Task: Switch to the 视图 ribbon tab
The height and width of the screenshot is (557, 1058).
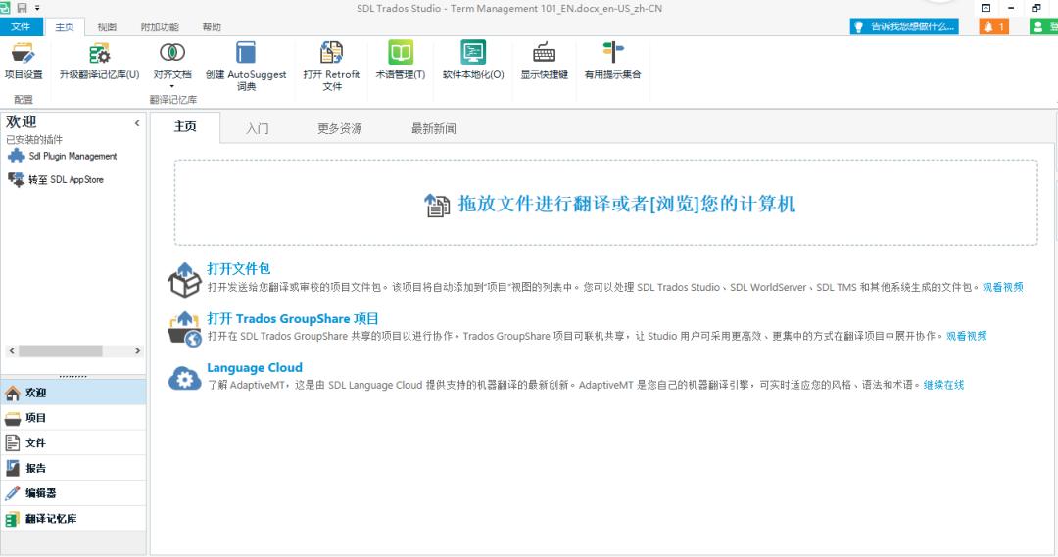Action: point(107,27)
